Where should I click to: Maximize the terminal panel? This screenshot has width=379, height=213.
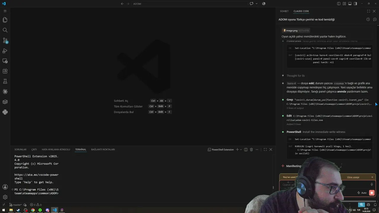pyautogui.click(x=265, y=150)
